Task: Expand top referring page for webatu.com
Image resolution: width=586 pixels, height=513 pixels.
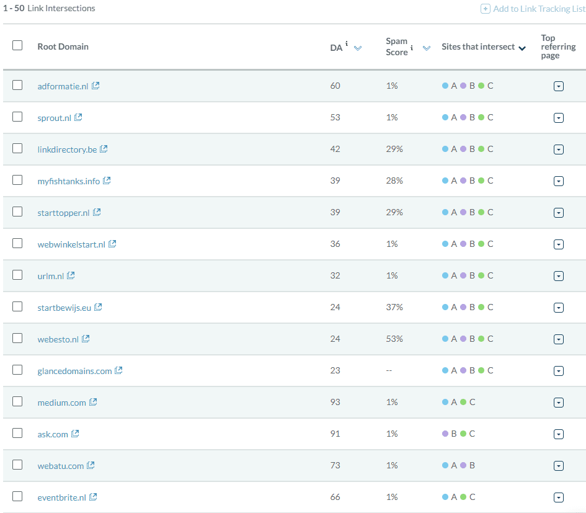Action: [558, 466]
